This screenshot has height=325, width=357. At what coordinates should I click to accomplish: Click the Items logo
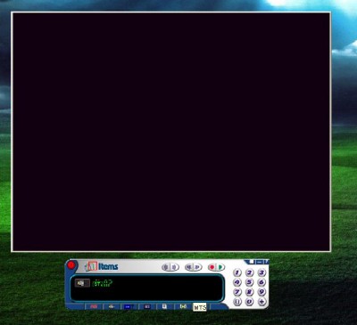(102, 266)
